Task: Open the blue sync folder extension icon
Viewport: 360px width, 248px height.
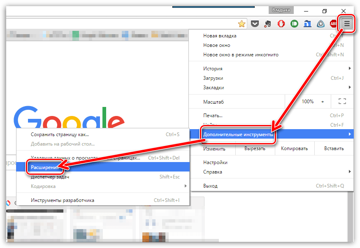Action: pyautogui.click(x=307, y=23)
